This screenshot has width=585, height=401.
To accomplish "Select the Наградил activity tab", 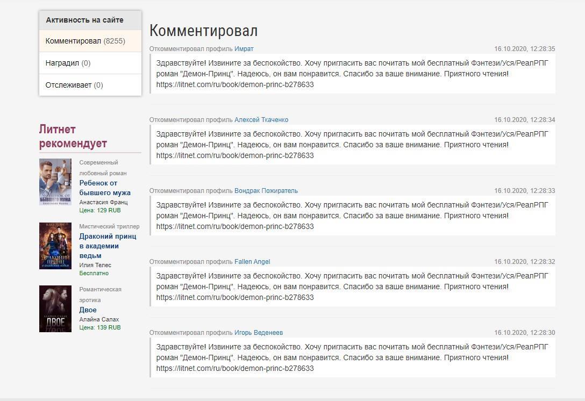I will click(68, 63).
